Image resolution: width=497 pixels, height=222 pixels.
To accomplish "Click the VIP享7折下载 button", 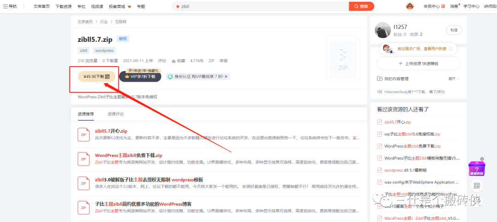I will click(140, 77).
